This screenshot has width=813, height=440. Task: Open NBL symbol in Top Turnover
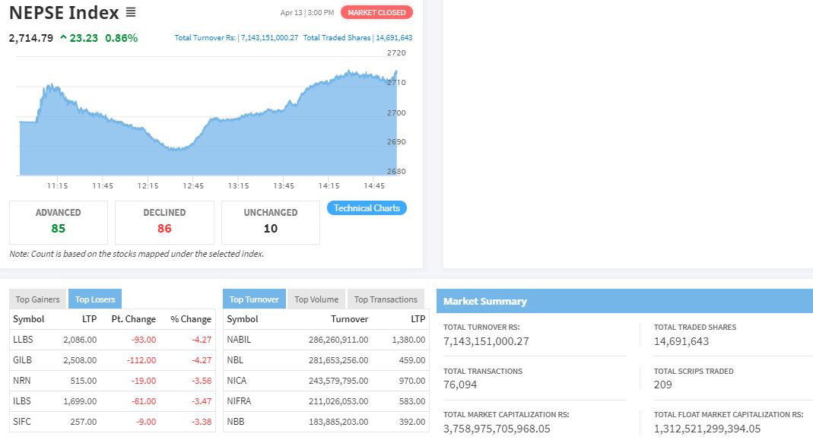[235, 359]
